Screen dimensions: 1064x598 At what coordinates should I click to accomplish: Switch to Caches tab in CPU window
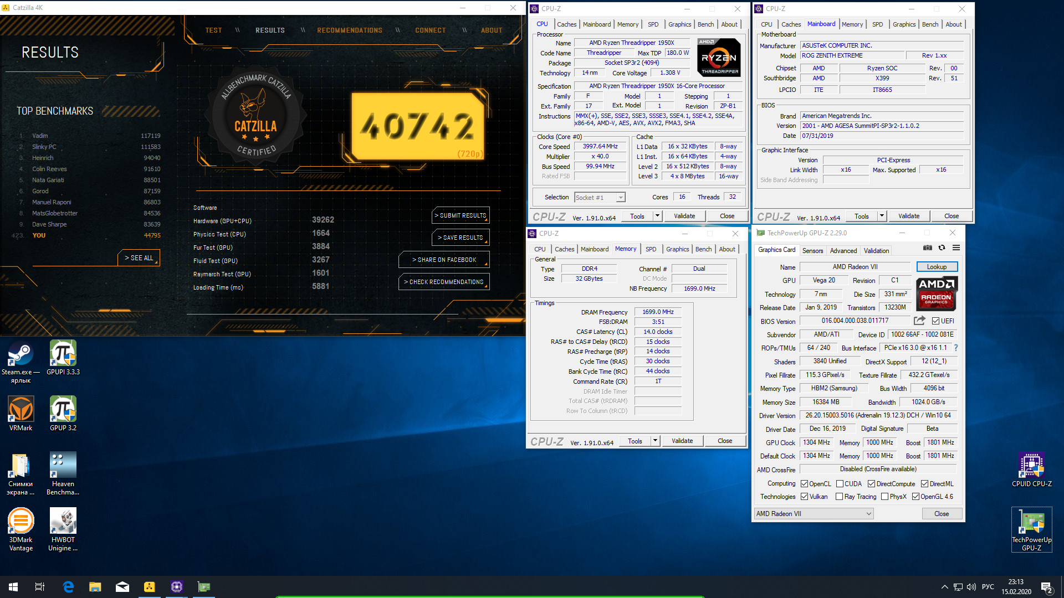coord(566,24)
